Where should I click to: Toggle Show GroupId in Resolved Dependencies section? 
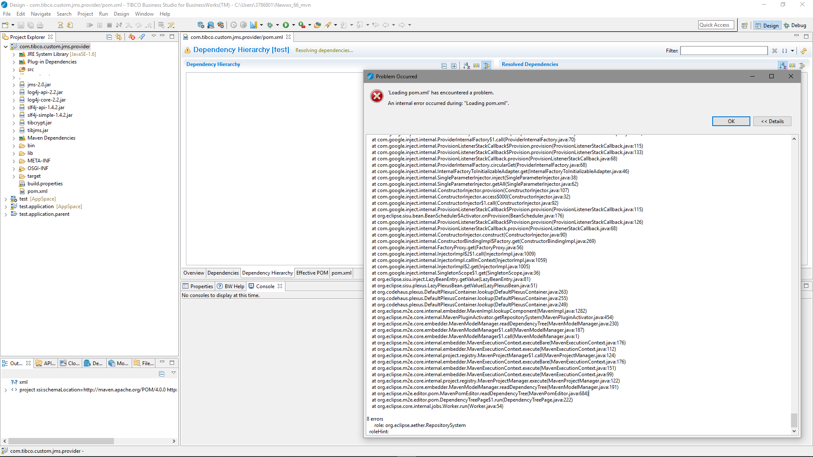(792, 66)
